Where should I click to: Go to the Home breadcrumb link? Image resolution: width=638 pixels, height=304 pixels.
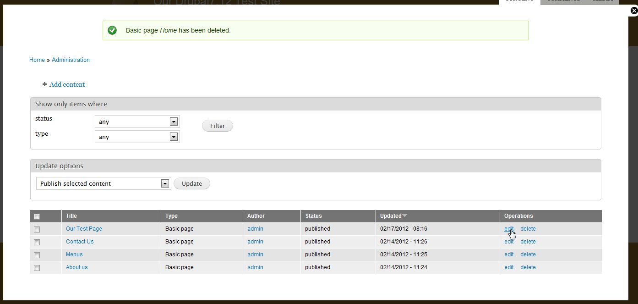pos(37,60)
